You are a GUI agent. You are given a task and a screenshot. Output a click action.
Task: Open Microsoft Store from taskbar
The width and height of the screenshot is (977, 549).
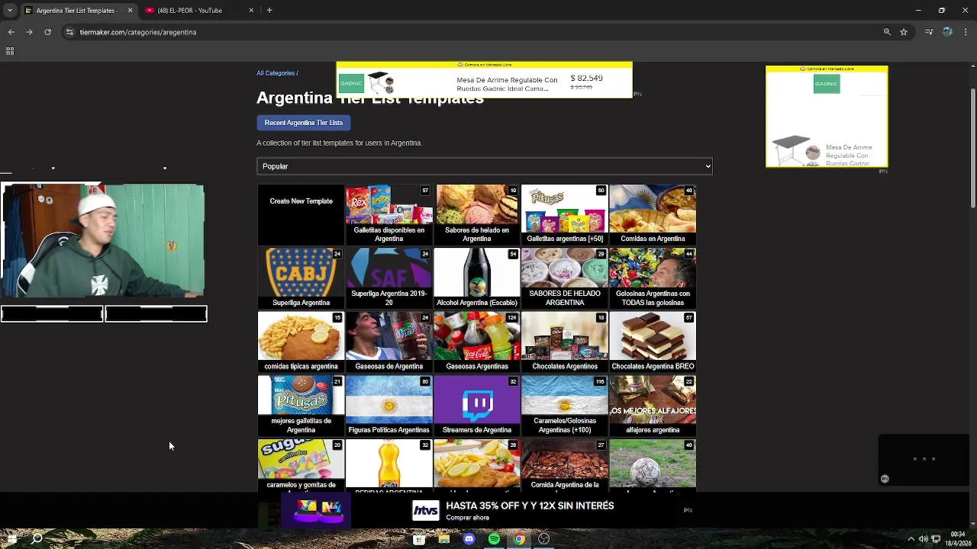point(419,539)
